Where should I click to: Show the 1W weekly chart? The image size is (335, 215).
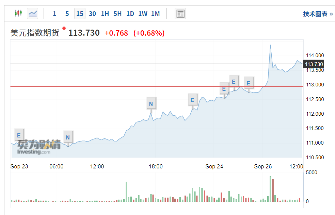click(143, 14)
